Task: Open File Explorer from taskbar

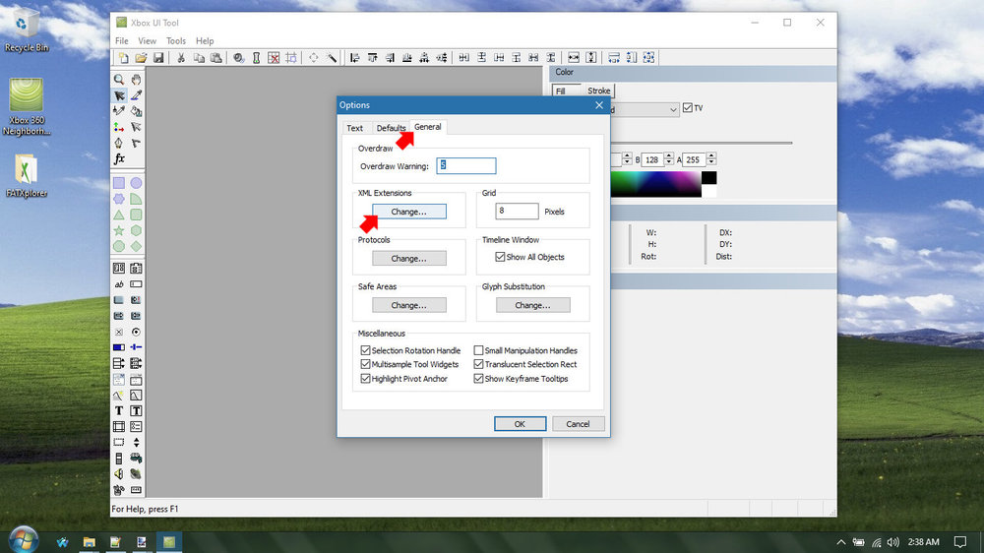Action: click(x=90, y=542)
